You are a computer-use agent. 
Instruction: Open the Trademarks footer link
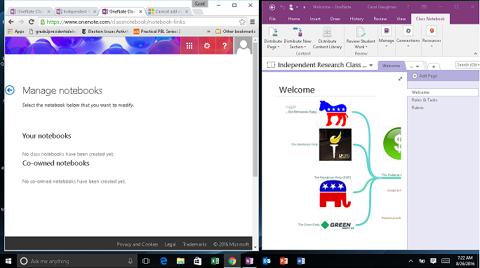click(194, 244)
